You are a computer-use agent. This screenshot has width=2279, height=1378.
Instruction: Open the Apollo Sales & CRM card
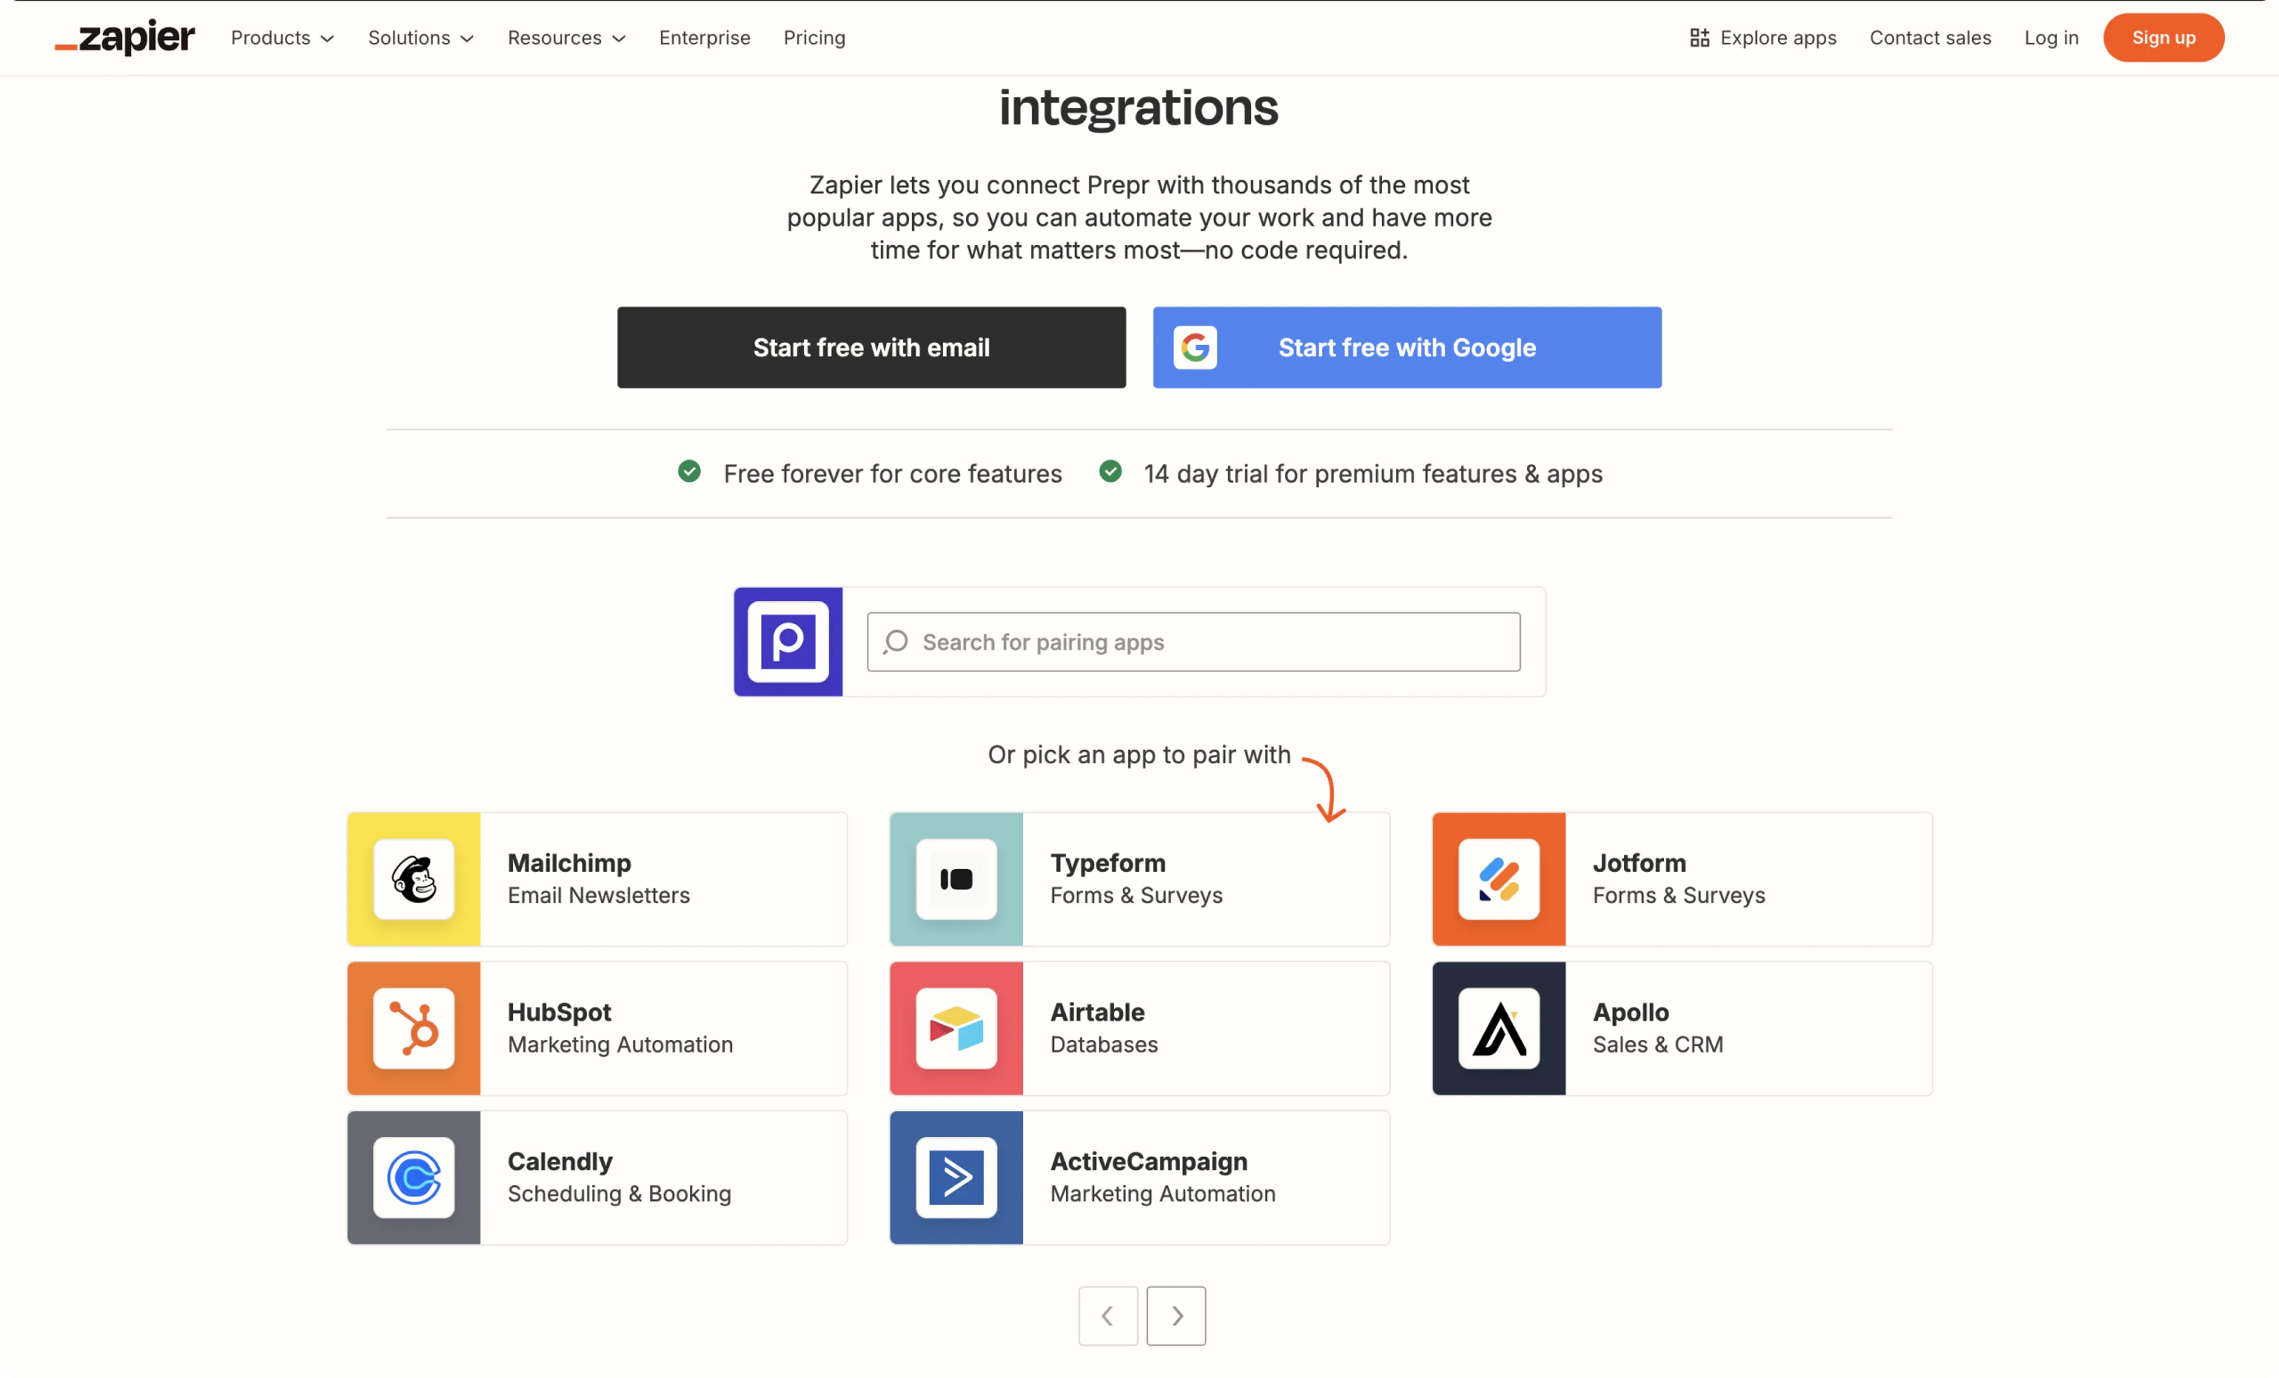tap(1683, 1028)
